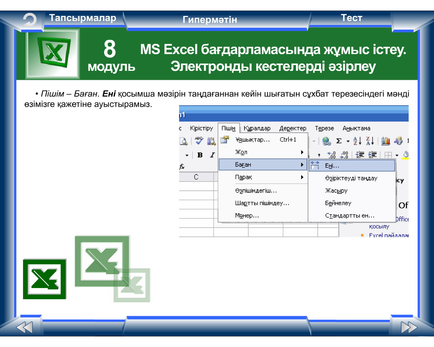
Task: Go to the next slide with double-right arrow
Action: 409,327
